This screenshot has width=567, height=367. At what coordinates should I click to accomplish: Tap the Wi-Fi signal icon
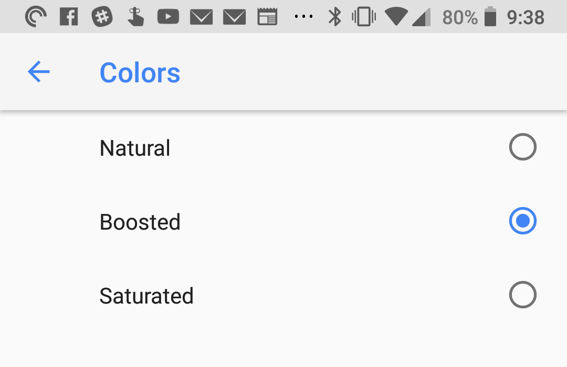396,17
